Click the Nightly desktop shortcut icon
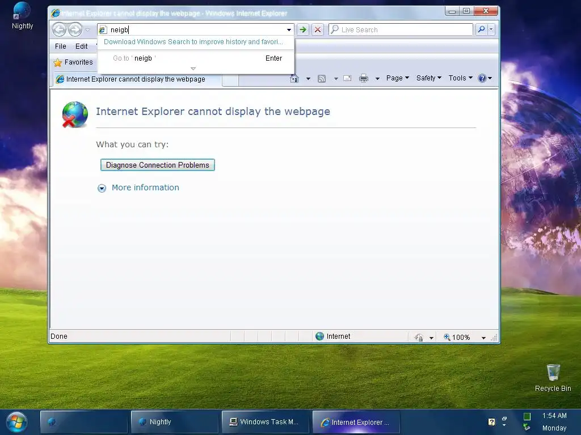The width and height of the screenshot is (581, 435). (22, 16)
